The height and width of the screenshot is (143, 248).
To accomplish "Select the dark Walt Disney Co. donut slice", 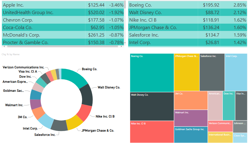I will (x=87, y=95).
